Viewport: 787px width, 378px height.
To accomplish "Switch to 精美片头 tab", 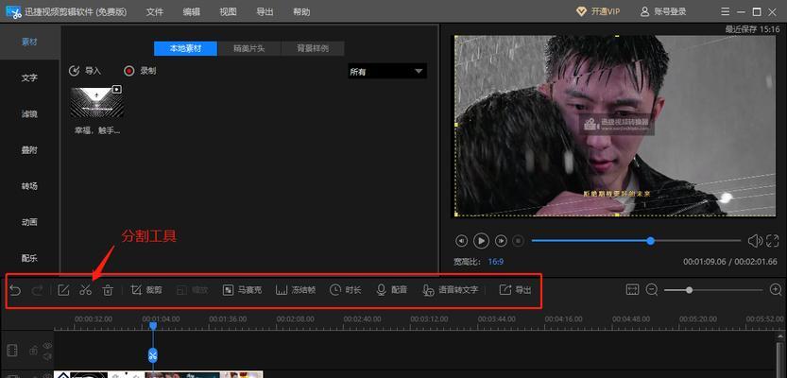I will pyautogui.click(x=249, y=49).
